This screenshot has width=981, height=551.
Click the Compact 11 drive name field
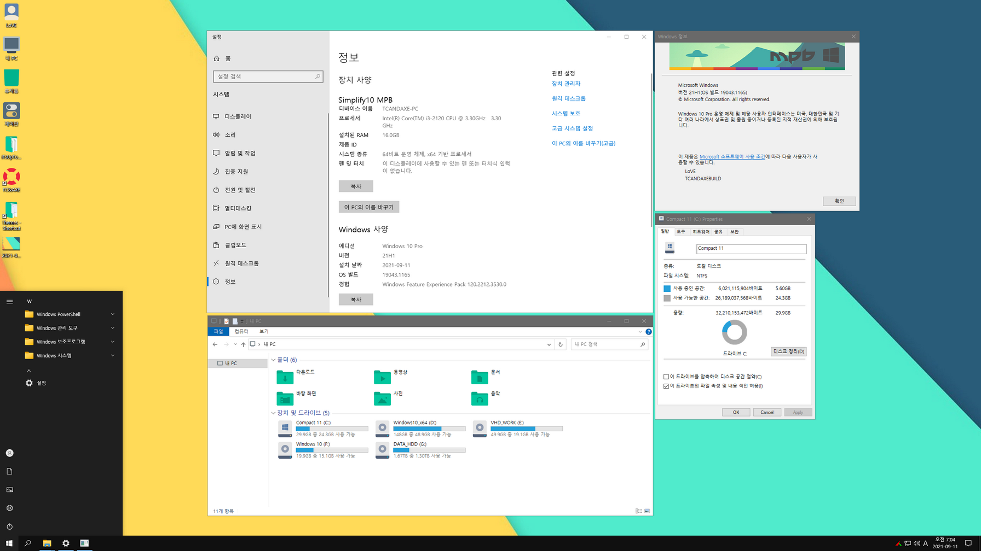coord(751,249)
